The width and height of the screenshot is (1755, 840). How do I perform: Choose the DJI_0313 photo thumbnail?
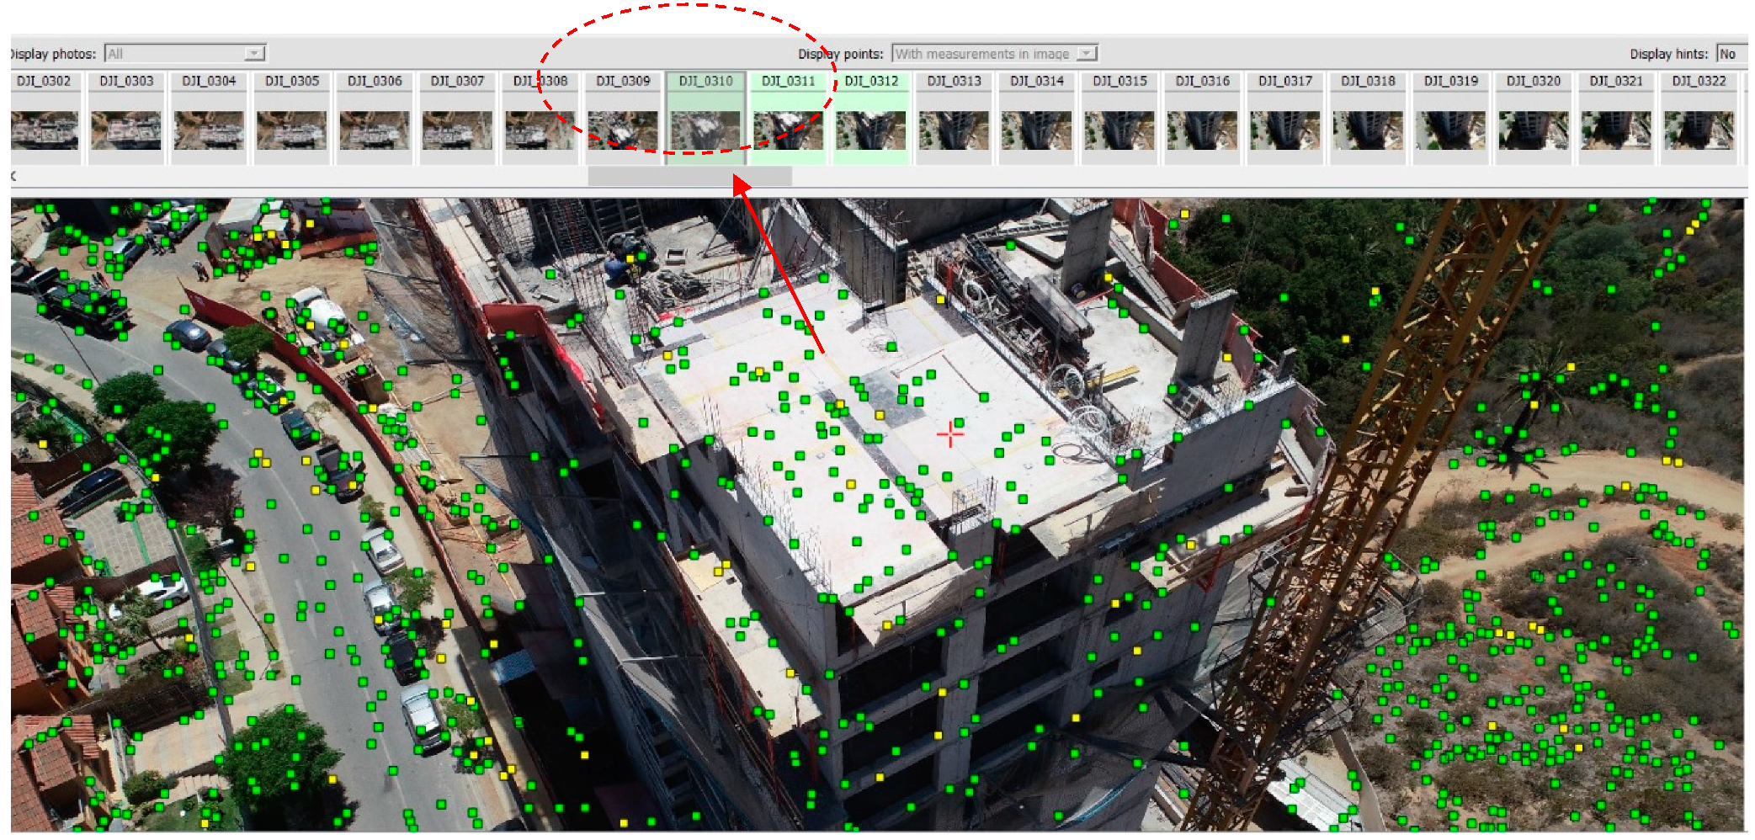pyautogui.click(x=954, y=130)
